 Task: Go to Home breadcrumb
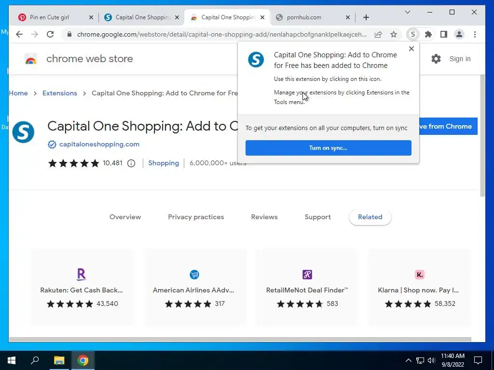pos(18,93)
